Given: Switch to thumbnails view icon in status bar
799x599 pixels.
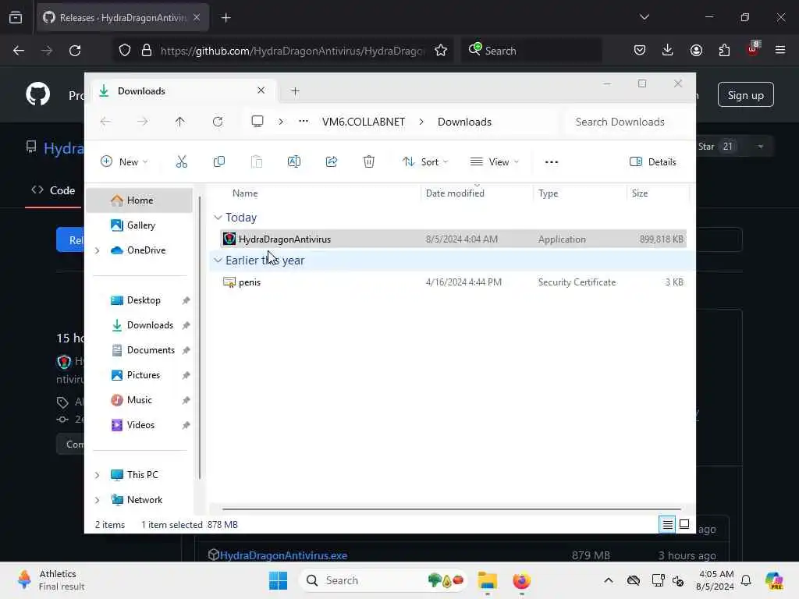Looking at the screenshot, I should [x=684, y=524].
